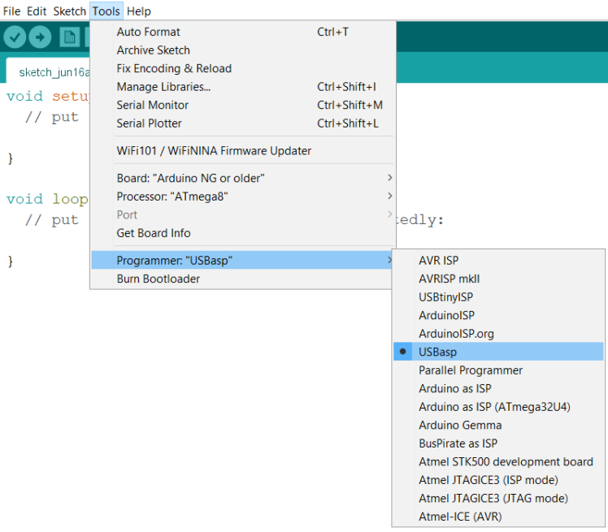Click the Verify checkmark icon
This screenshot has width=608, height=532.
coord(15,37)
